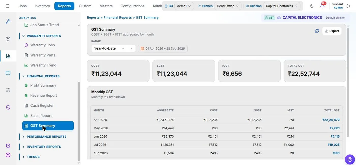Refresh the GST Summary report
This screenshot has width=356, height=165.
(317, 31)
